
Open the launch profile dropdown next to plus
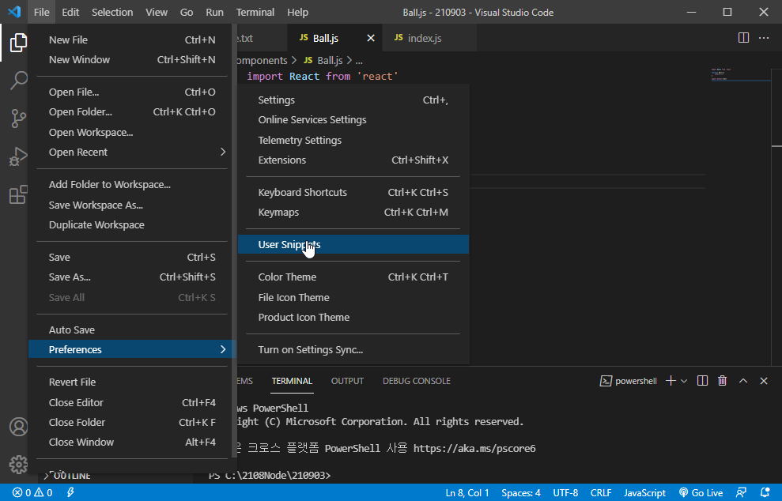click(684, 381)
